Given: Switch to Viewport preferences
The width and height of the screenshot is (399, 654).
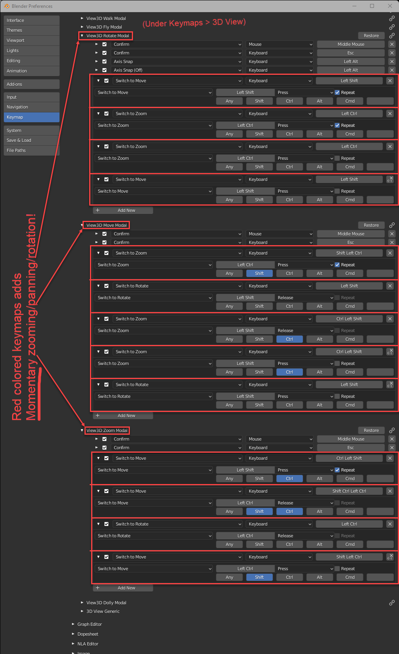Looking at the screenshot, I should pyautogui.click(x=32, y=40).
